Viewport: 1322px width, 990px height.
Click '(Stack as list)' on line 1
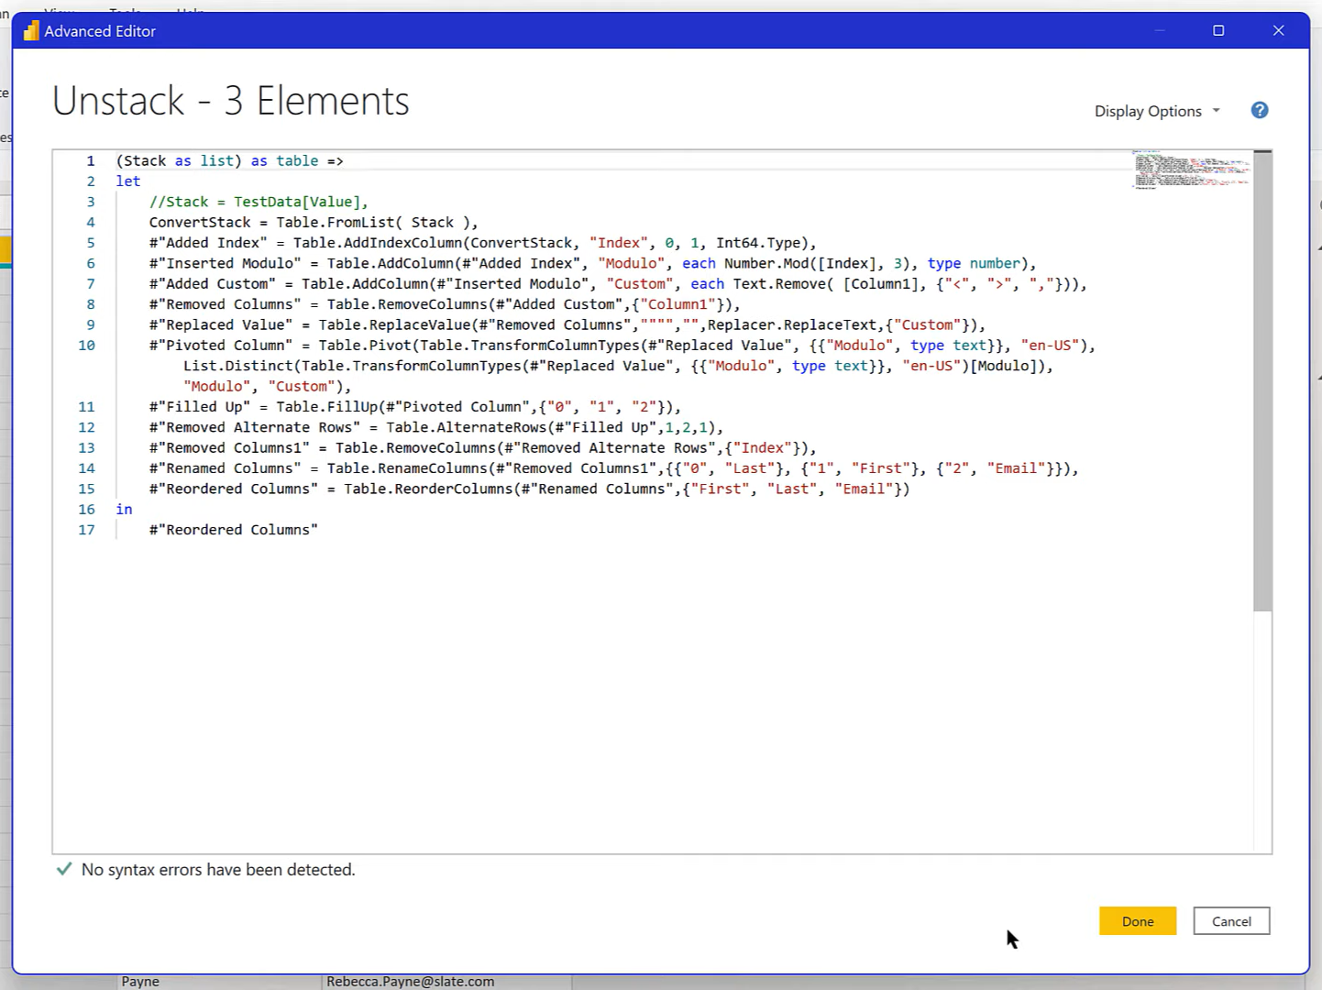click(x=179, y=160)
